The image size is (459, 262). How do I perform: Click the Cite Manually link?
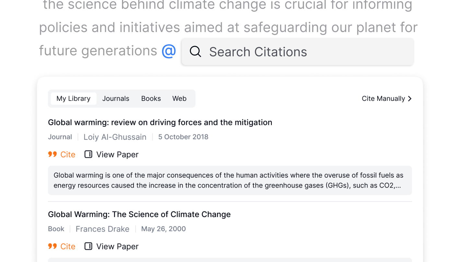[387, 99]
